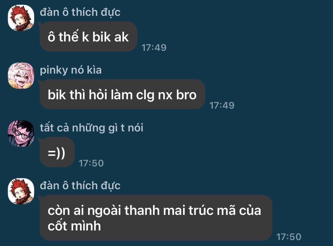Select the "=))" message bubble
Image resolution: width=333 pixels, height=246 pixels.
point(57,152)
